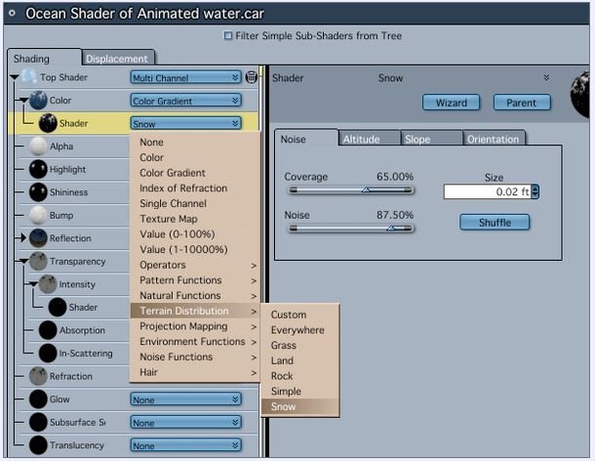Click the Highlight channel sphere icon
The image size is (595, 461).
pyautogui.click(x=38, y=169)
